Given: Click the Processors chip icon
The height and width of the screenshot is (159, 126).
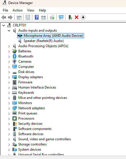Looking at the screenshot, I should pyautogui.click(x=15, y=118).
